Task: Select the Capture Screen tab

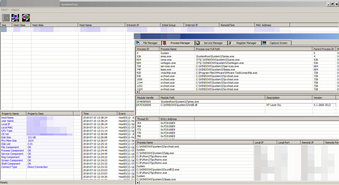Action: tap(276, 43)
